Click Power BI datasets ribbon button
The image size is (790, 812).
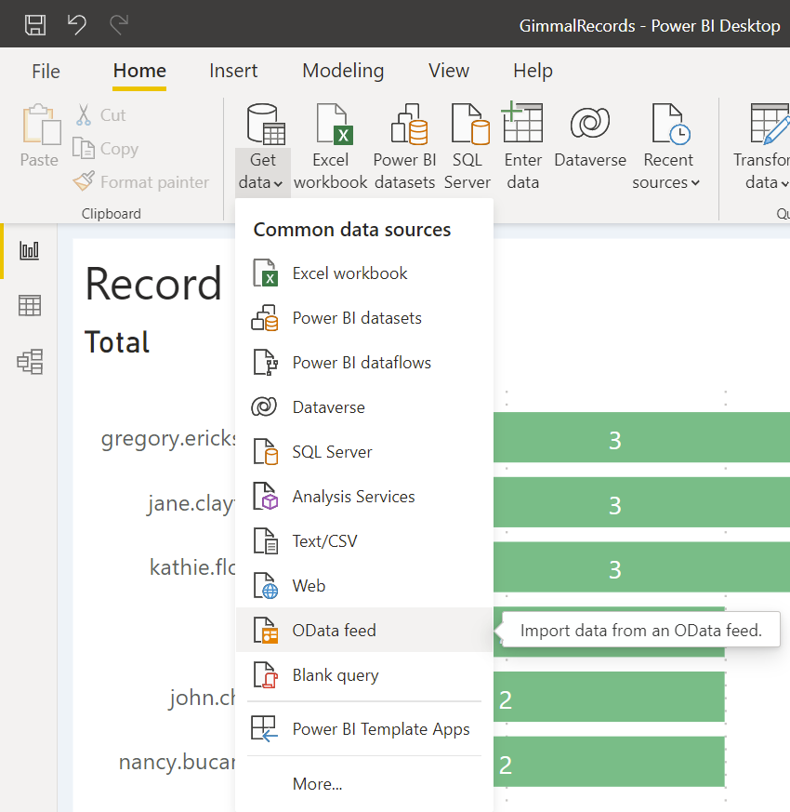pyautogui.click(x=405, y=147)
